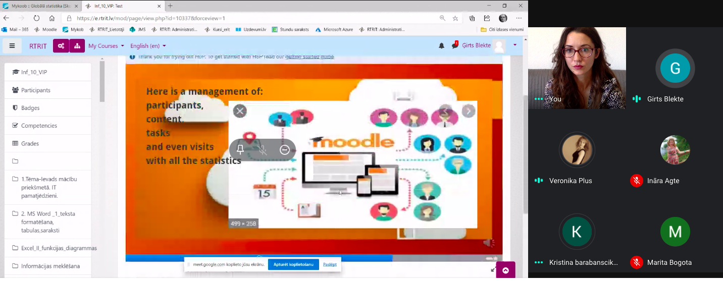Open the '1.Tēma-Ievads mācību priekšmetā' section
Image resolution: width=723 pixels, height=281 pixels.
[48, 187]
